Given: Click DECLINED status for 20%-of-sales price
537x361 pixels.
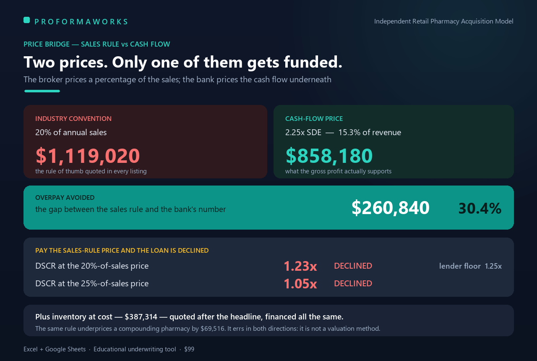Looking at the screenshot, I should [x=353, y=266].
